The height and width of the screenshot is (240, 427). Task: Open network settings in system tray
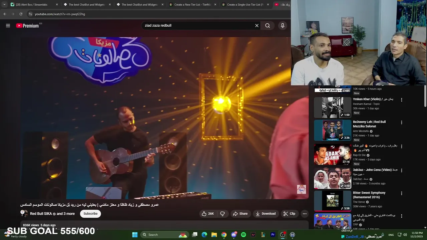[x=400, y=235]
